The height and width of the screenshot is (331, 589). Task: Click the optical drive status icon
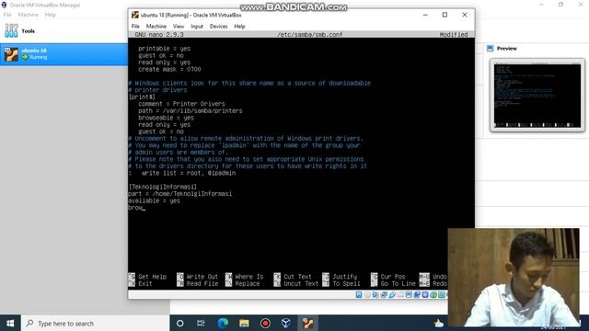click(x=367, y=294)
